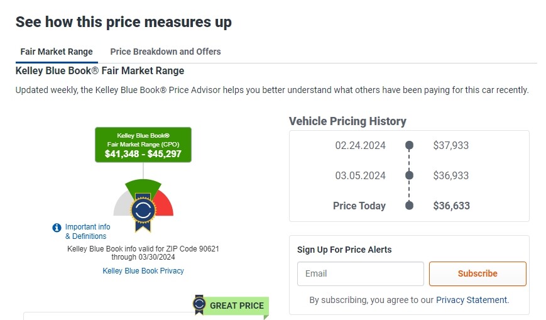The width and height of the screenshot is (546, 320).
Task: Click the green segment of price gauge
Action: pyautogui.click(x=143, y=187)
